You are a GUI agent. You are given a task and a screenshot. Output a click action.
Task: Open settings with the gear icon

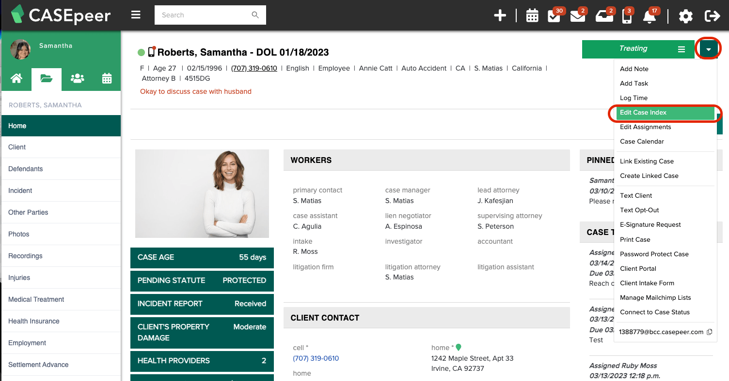(686, 16)
